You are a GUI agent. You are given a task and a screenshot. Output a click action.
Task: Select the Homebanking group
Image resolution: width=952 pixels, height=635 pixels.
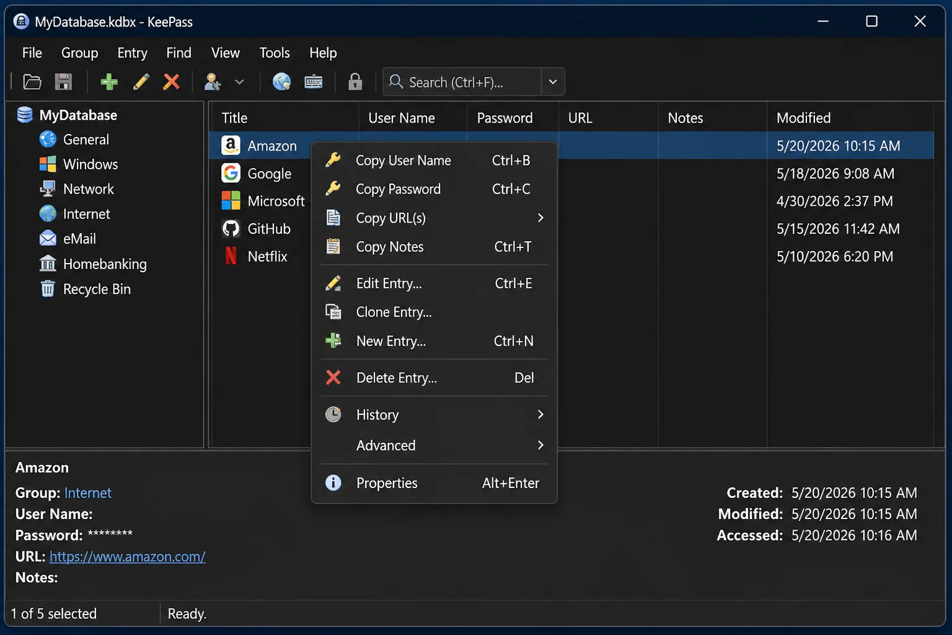coord(93,264)
